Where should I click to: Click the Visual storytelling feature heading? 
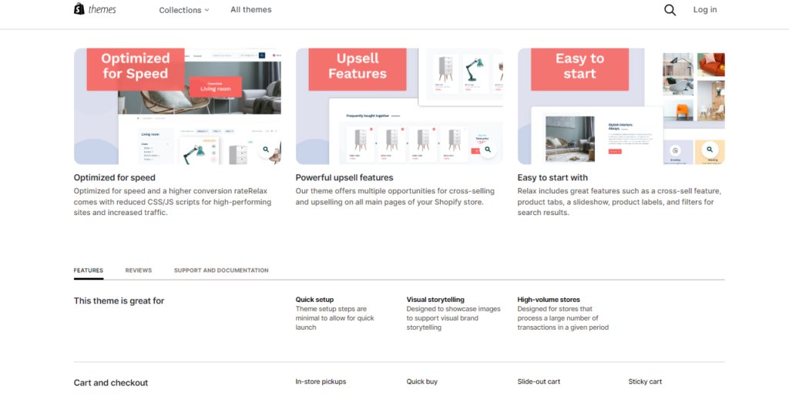pyautogui.click(x=435, y=300)
